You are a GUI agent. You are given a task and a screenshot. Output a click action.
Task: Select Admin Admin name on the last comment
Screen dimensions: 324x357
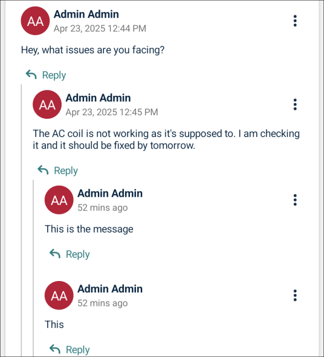click(110, 289)
